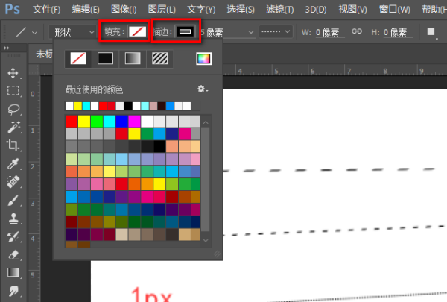Pick the Eraser tool

(13, 254)
